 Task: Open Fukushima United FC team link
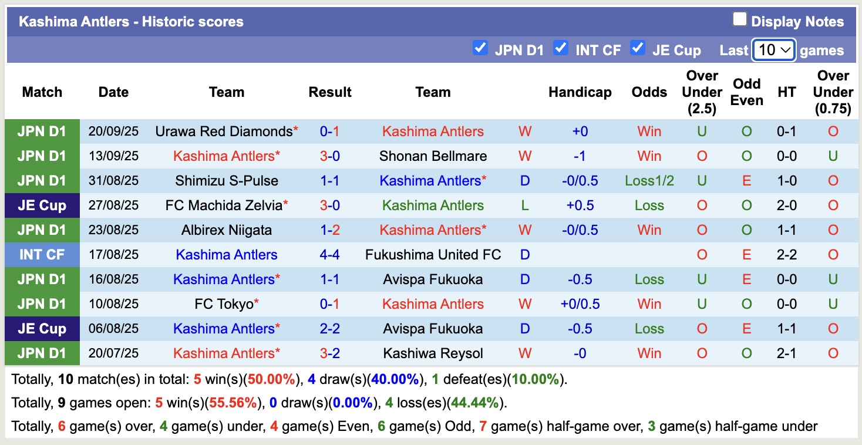tap(433, 255)
